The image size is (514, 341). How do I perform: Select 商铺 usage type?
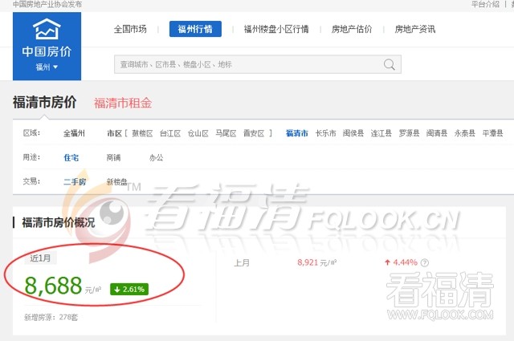coord(113,157)
